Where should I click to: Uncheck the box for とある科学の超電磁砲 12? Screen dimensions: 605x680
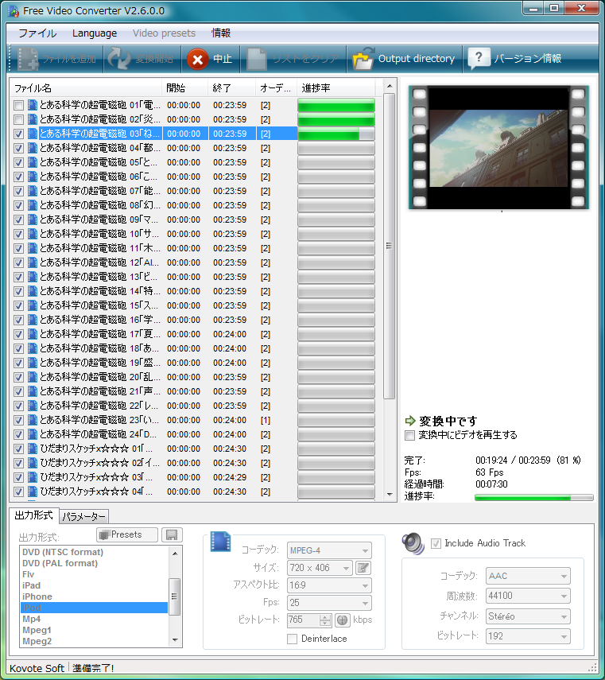[x=18, y=262]
